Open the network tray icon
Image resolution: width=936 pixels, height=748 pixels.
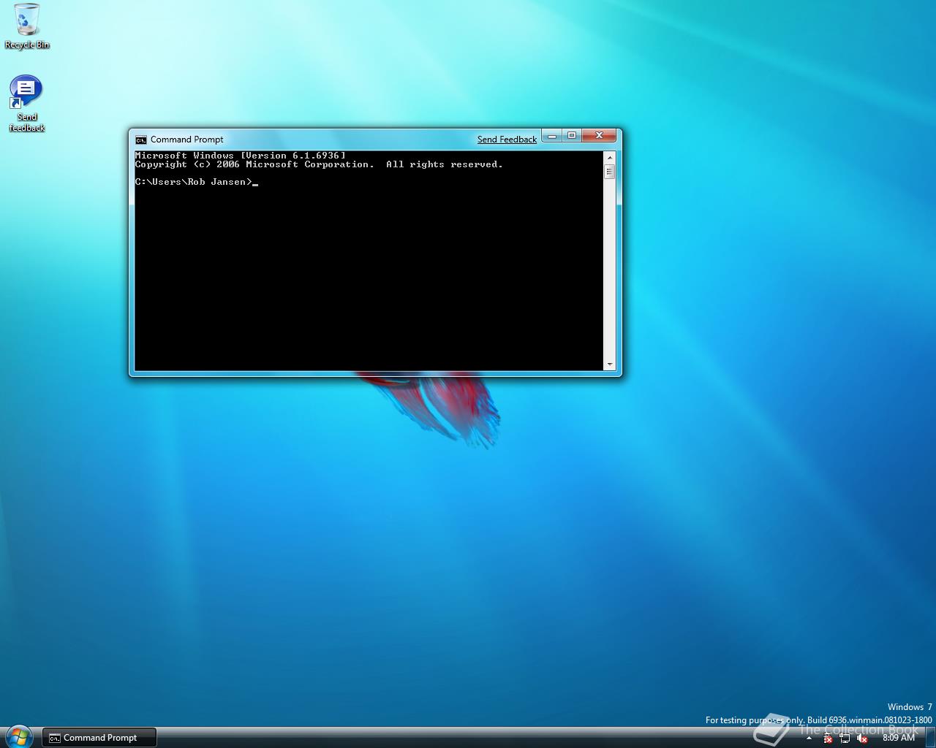click(845, 739)
